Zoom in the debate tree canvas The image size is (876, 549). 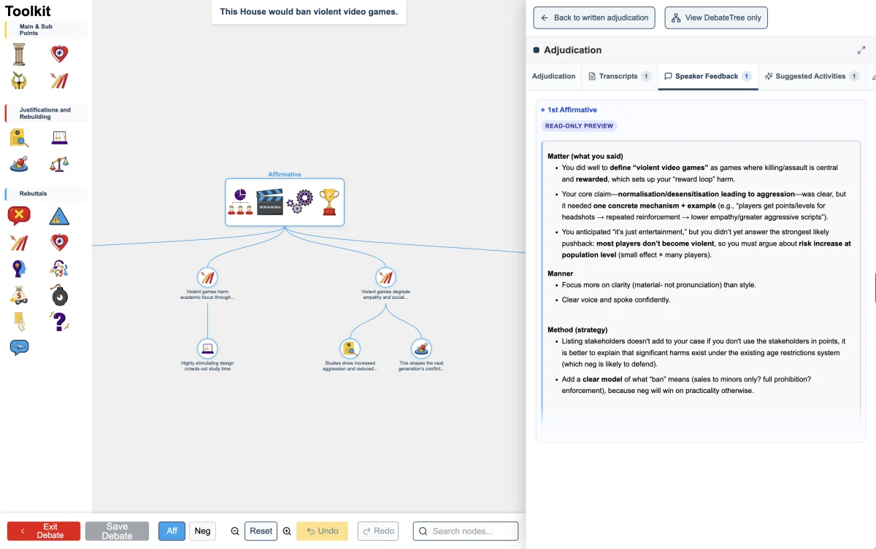coord(287,532)
